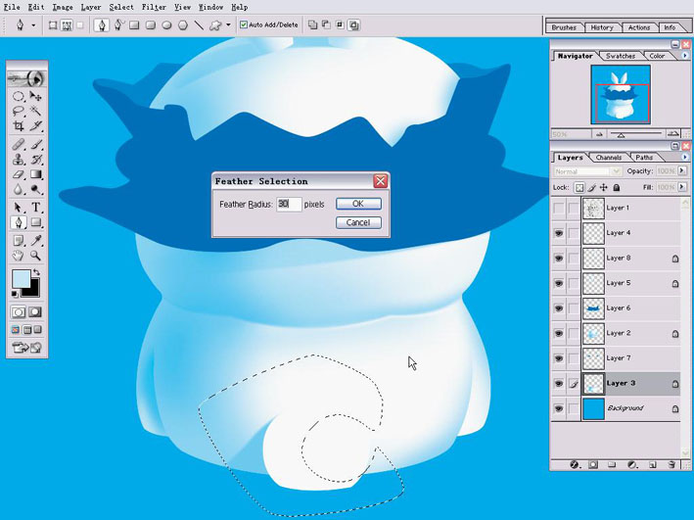Select the Zoom magnifier tool

pyautogui.click(x=36, y=256)
